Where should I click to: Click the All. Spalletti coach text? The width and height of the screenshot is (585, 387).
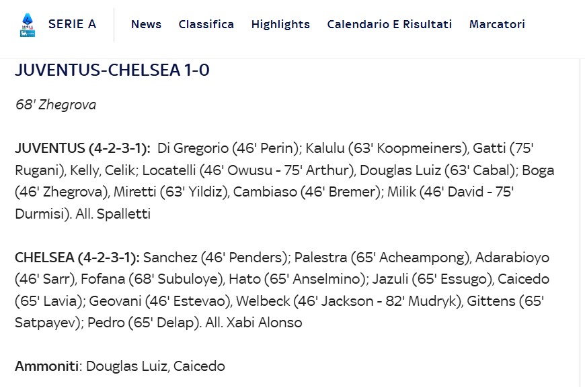click(113, 214)
